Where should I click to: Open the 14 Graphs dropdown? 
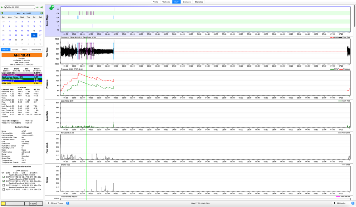click(343, 203)
